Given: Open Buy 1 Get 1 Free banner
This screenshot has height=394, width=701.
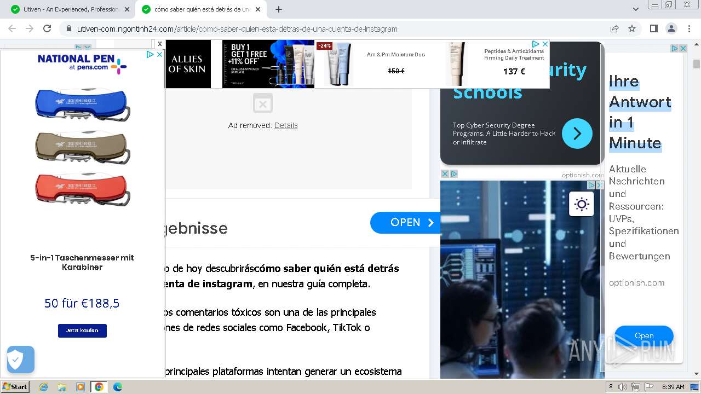Looking at the screenshot, I should pyautogui.click(x=268, y=64).
